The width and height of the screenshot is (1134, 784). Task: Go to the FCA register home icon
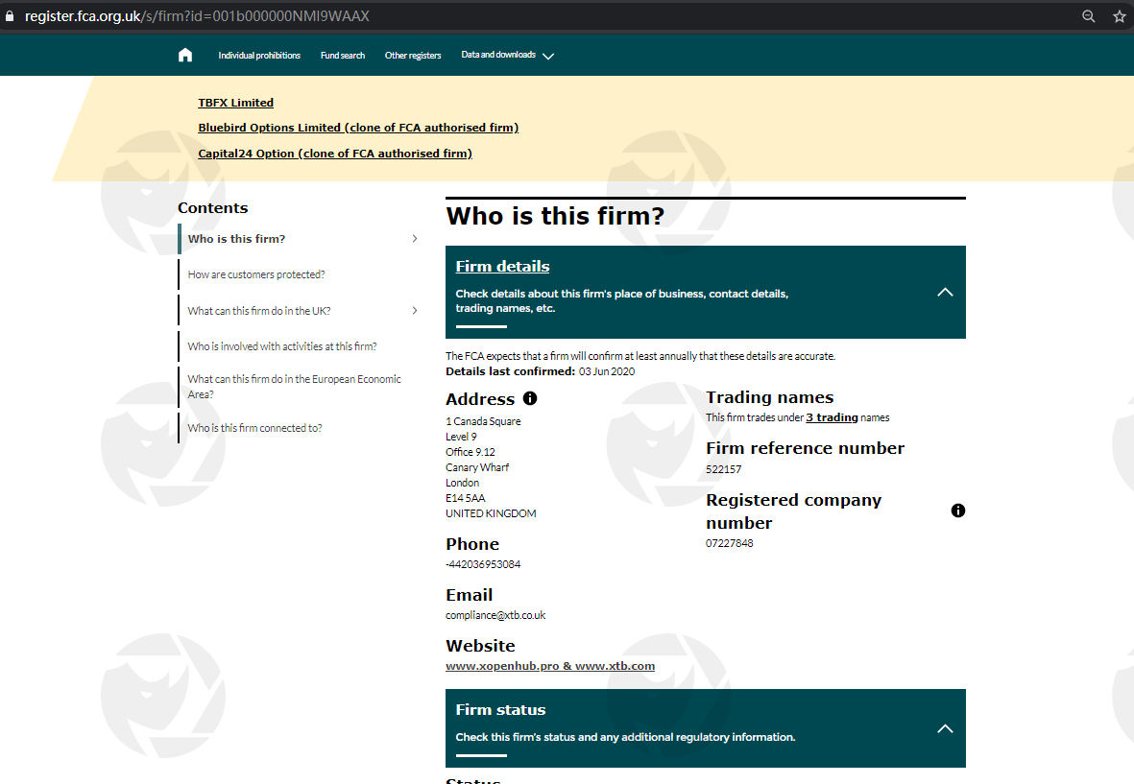click(x=185, y=55)
